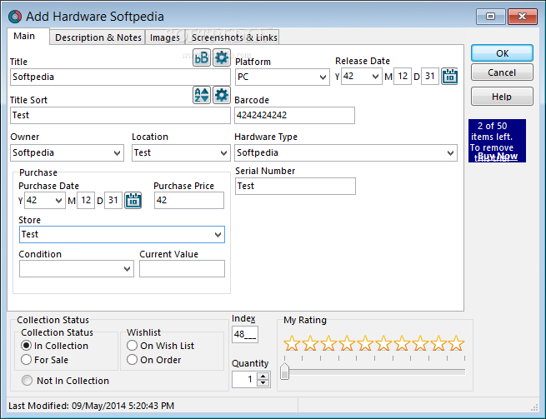
Task: Select On Wish List radio button
Action: (x=132, y=346)
